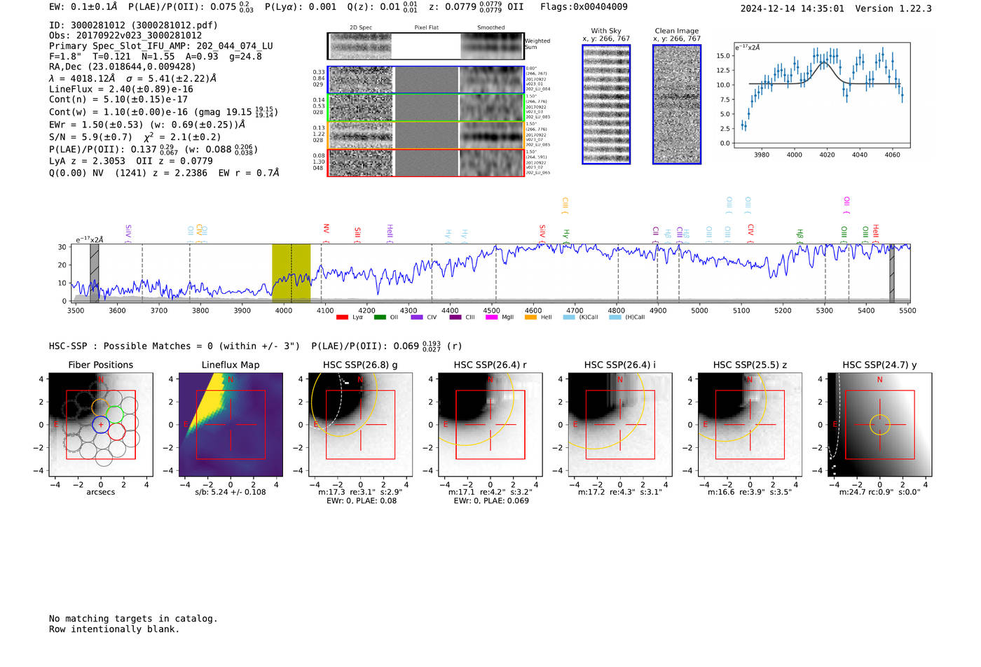Open the HSC SSP(26.4) i image
Viewport: 981px width, 667px height.
[x=620, y=425]
